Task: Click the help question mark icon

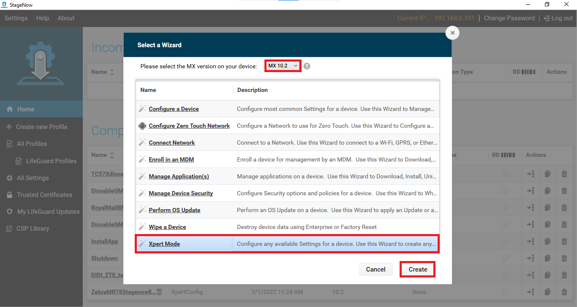Action: click(307, 66)
